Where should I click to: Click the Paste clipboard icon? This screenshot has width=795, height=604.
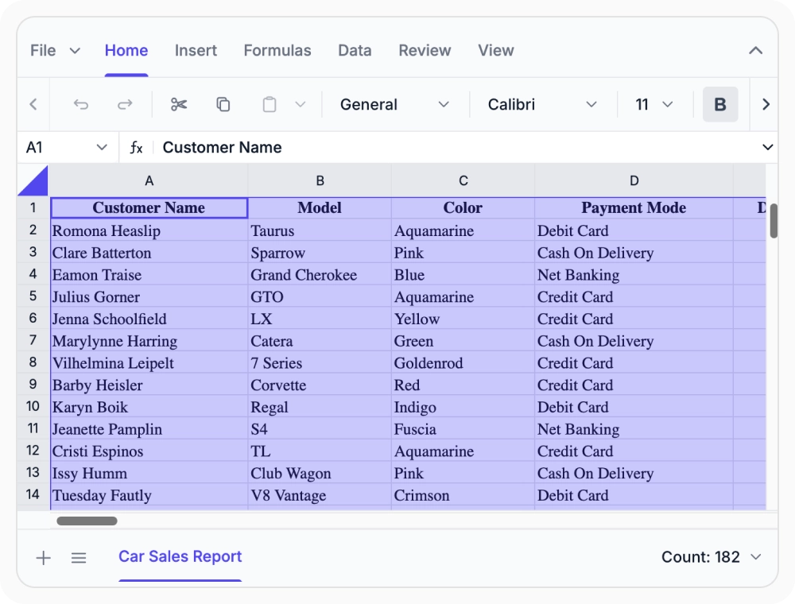tap(270, 104)
